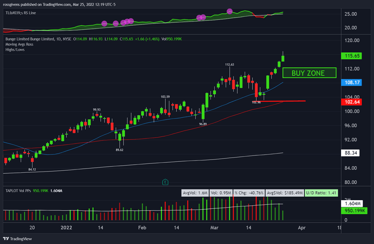Select the leftmost purple circle on the RS Line
The width and height of the screenshot is (374, 244).
pos(104,23)
